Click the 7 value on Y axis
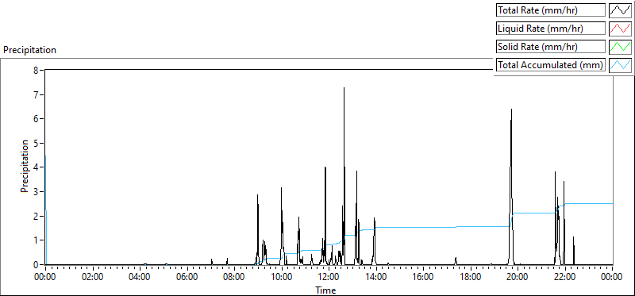Image resolution: width=635 pixels, height=296 pixels. pyautogui.click(x=36, y=94)
